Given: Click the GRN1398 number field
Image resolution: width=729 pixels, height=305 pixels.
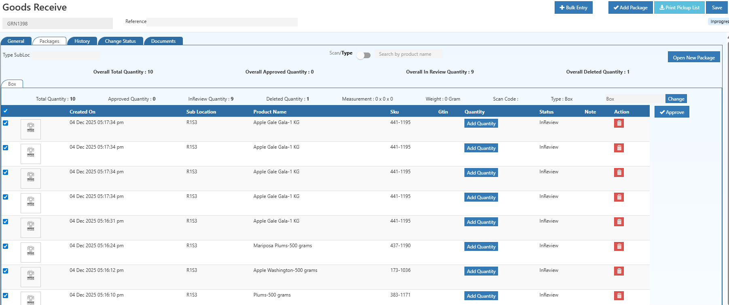Looking at the screenshot, I should (57, 23).
